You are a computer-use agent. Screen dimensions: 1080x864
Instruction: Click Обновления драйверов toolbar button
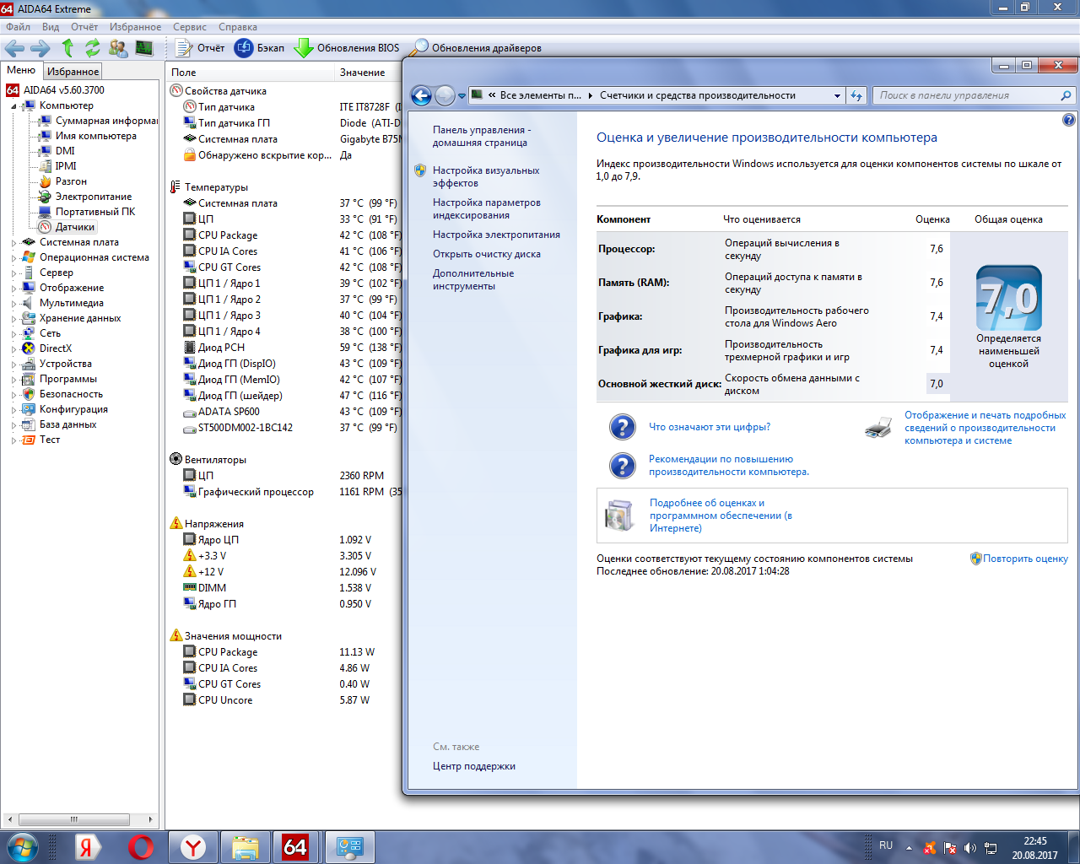[x=476, y=48]
